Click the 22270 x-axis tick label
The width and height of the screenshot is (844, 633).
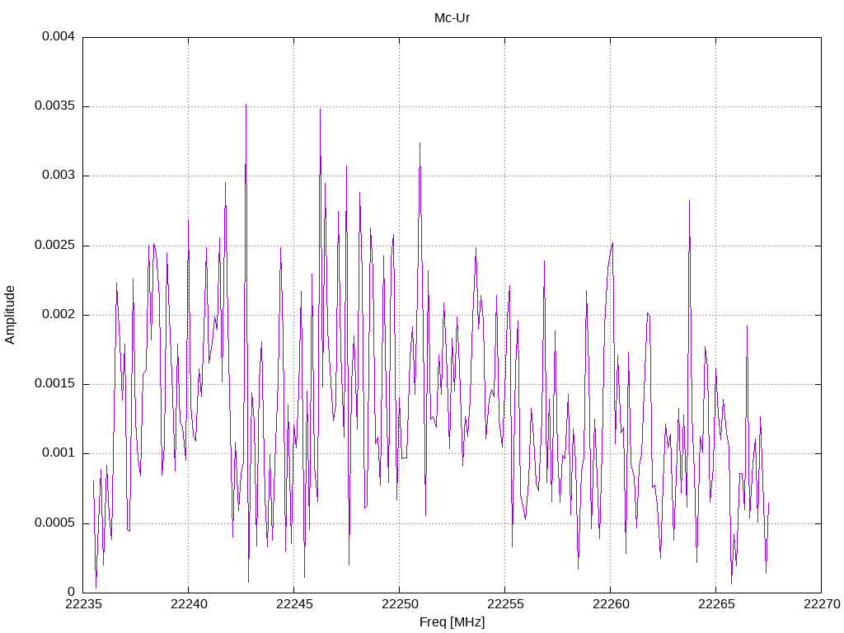(822, 604)
